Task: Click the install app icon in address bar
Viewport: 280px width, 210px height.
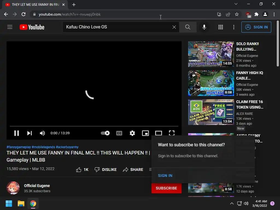Action: coord(219,14)
